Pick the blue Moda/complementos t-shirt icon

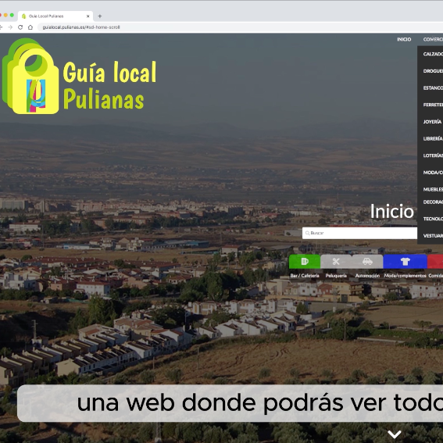click(405, 261)
